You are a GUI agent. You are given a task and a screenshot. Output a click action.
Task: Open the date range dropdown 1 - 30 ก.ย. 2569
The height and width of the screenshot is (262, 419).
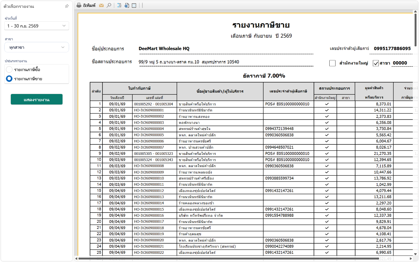pyautogui.click(x=37, y=26)
